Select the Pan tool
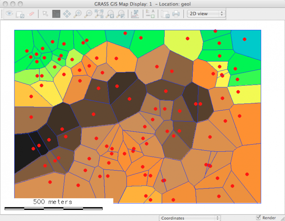Screen dimensions: 285x221 67,14
